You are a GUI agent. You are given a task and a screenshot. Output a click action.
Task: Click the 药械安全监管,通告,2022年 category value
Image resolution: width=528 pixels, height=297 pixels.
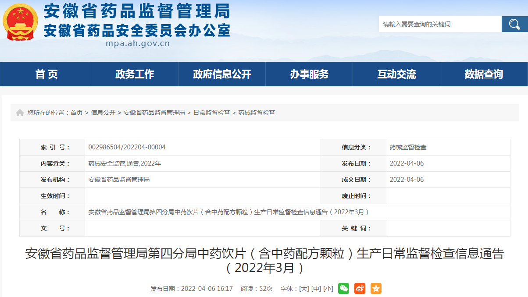(125, 163)
